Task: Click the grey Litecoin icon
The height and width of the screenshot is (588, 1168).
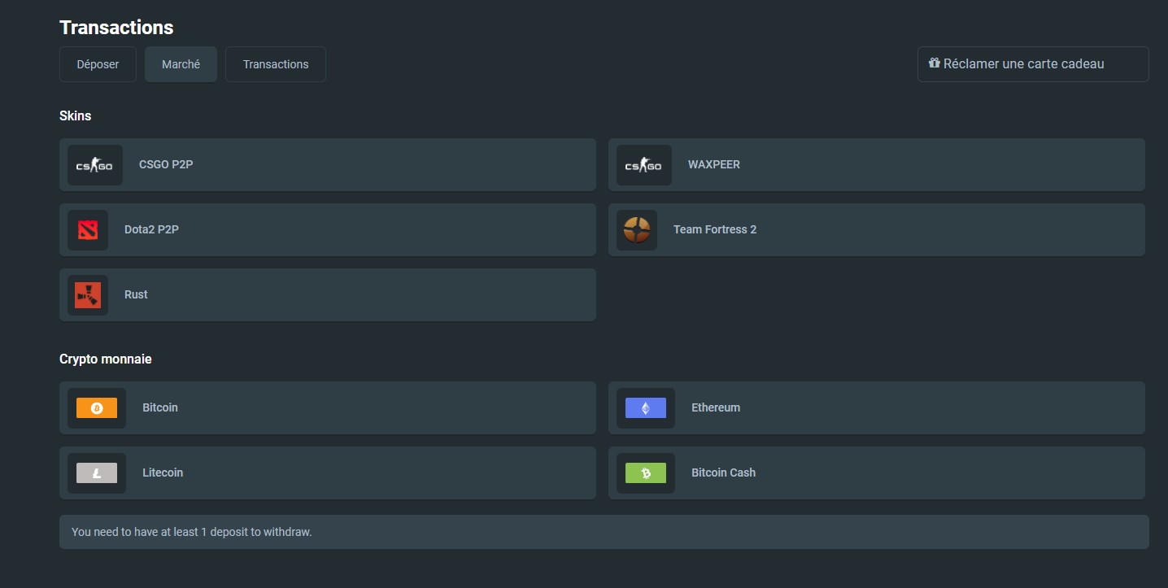Action: [97, 473]
